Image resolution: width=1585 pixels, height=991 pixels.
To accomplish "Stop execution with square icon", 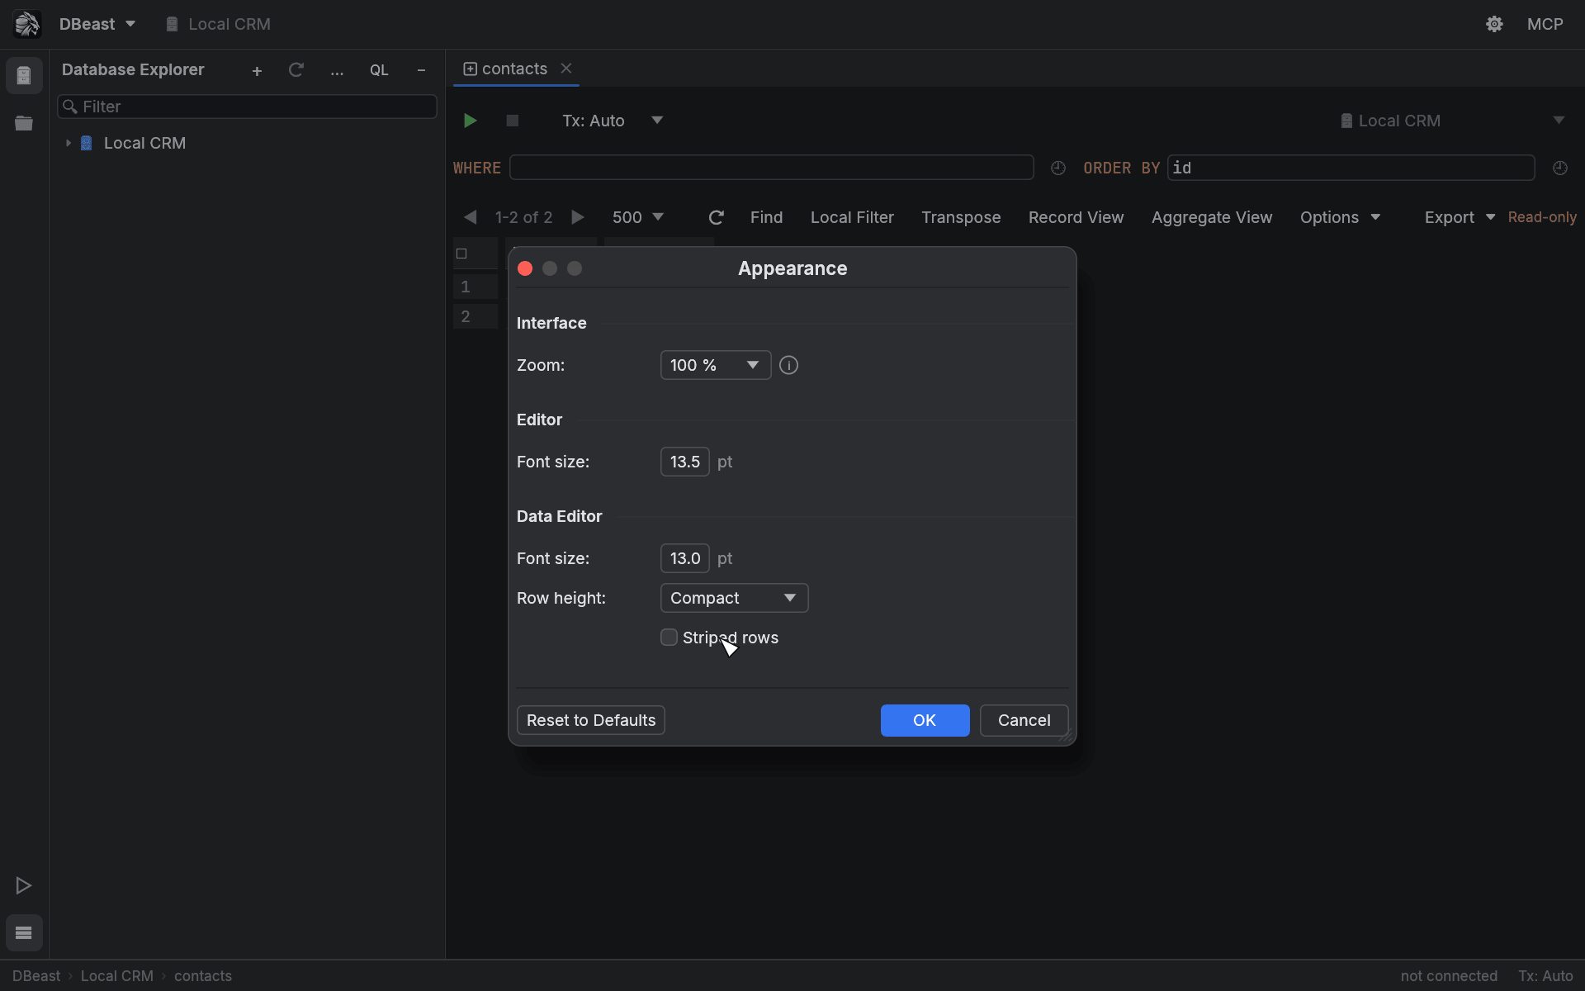I will coord(512,121).
